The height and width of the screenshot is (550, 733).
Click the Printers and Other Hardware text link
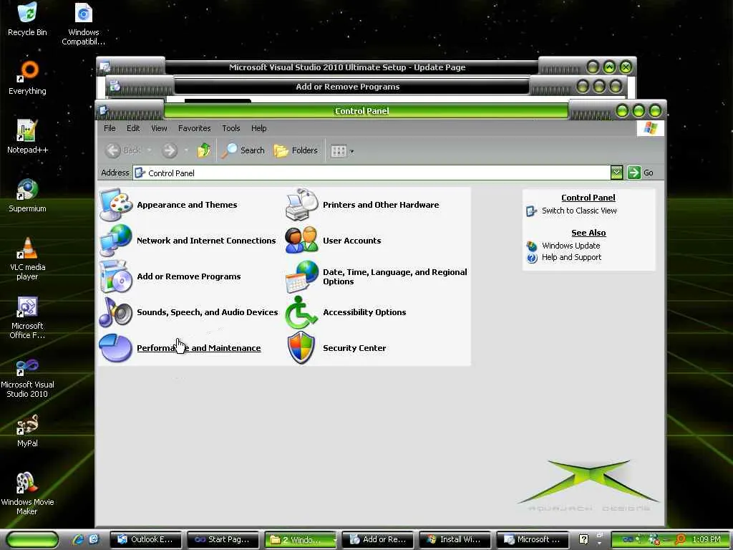click(x=381, y=205)
